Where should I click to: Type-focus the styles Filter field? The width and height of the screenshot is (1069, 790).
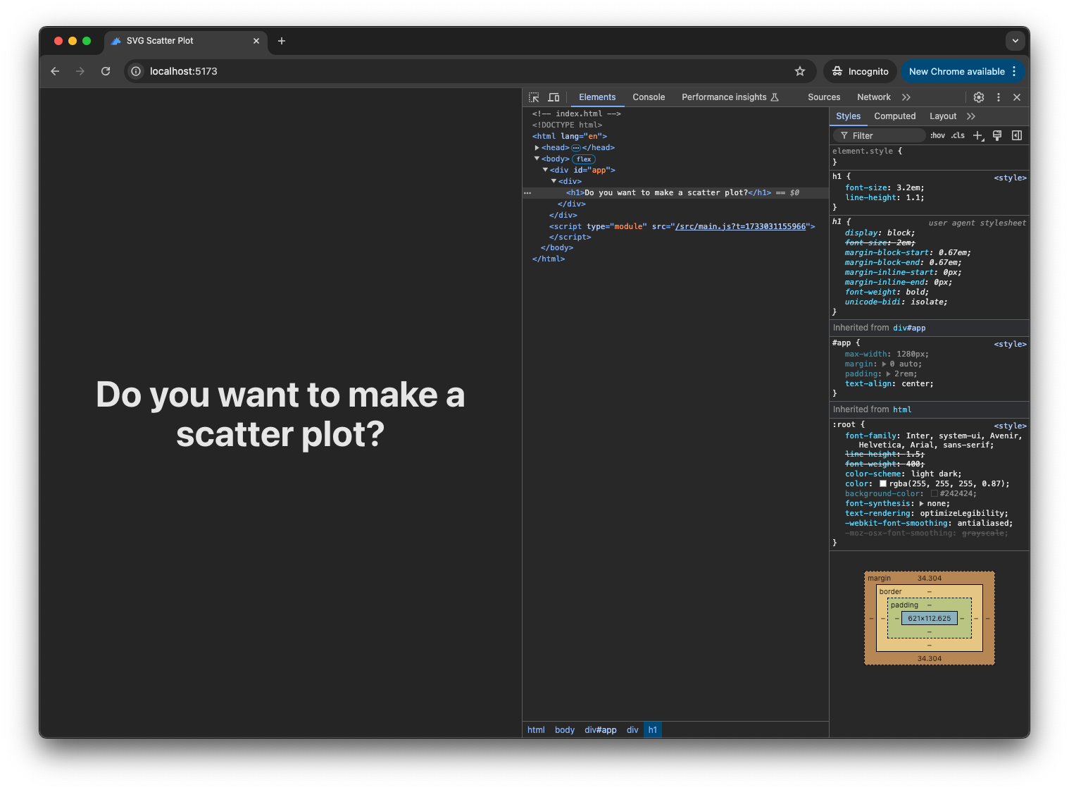point(880,135)
